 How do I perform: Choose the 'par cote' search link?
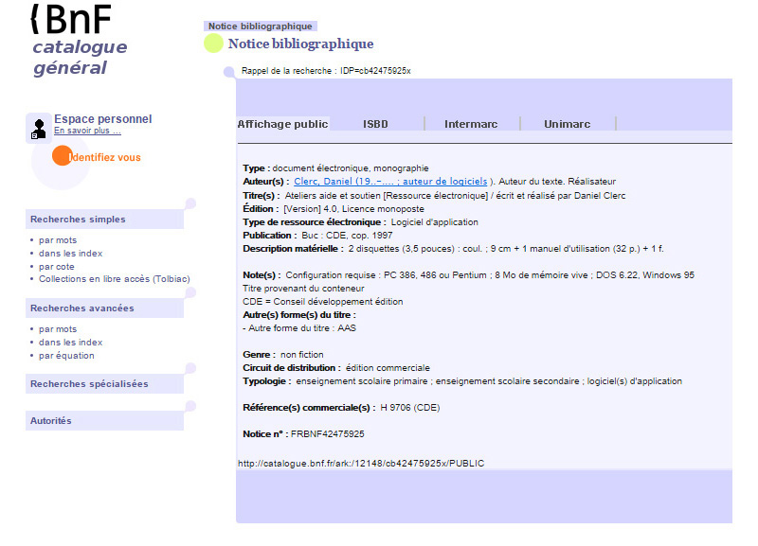57,267
